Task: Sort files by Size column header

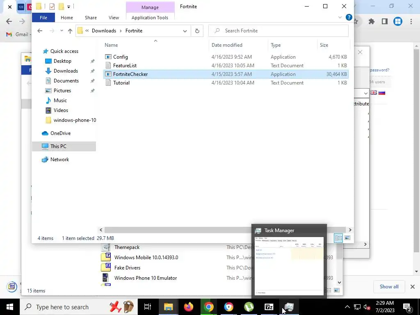Action: (324, 45)
